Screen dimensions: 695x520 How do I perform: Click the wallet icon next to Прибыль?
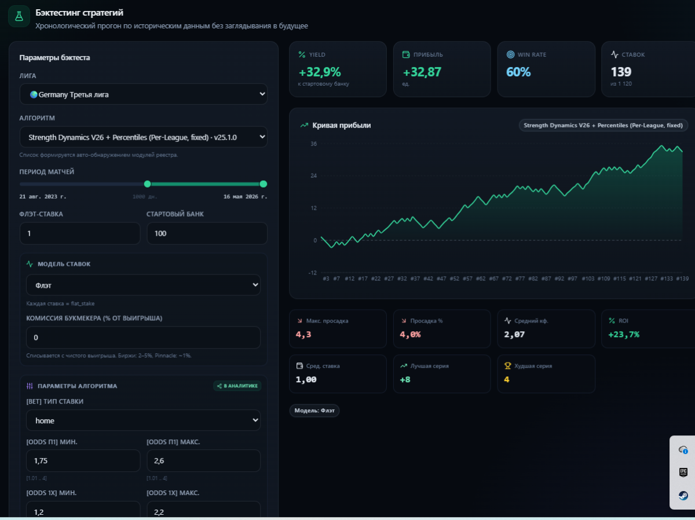coord(406,54)
